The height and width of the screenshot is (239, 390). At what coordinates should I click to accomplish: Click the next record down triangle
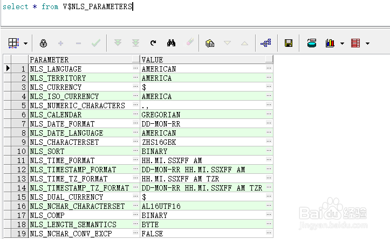(x=227, y=43)
